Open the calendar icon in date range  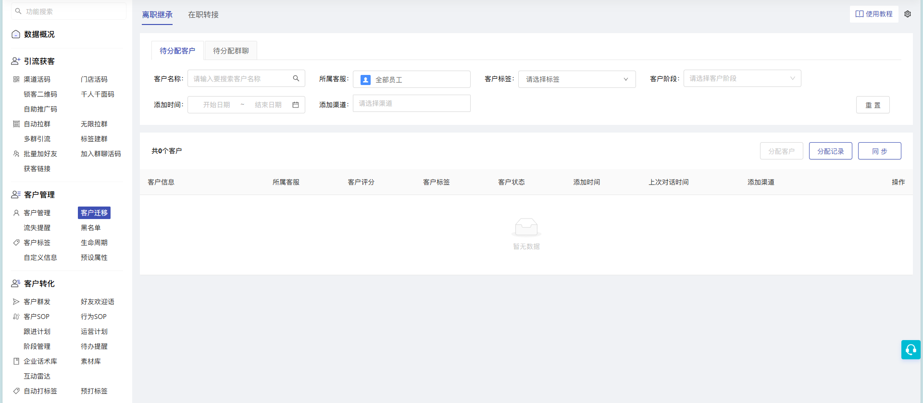[296, 105]
